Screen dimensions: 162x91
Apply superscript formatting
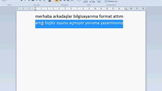pos(40,1)
